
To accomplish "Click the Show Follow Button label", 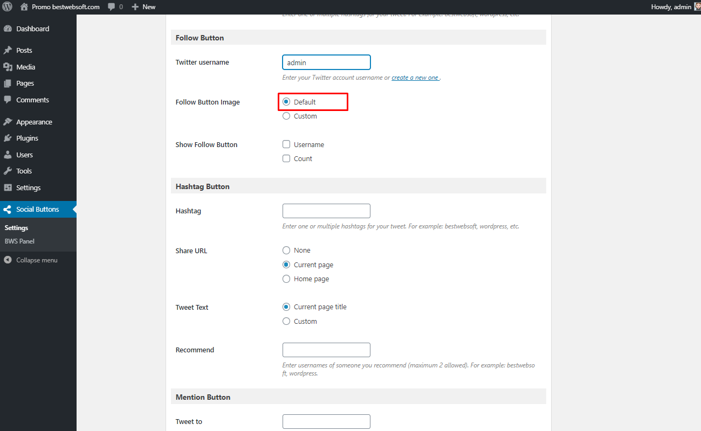I will pos(207,144).
